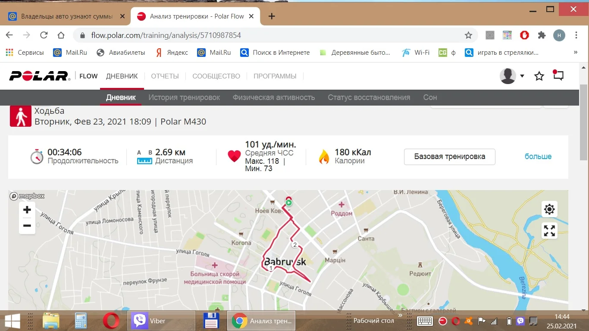
Task: Click the red heart rate icon
Action: [x=234, y=156]
